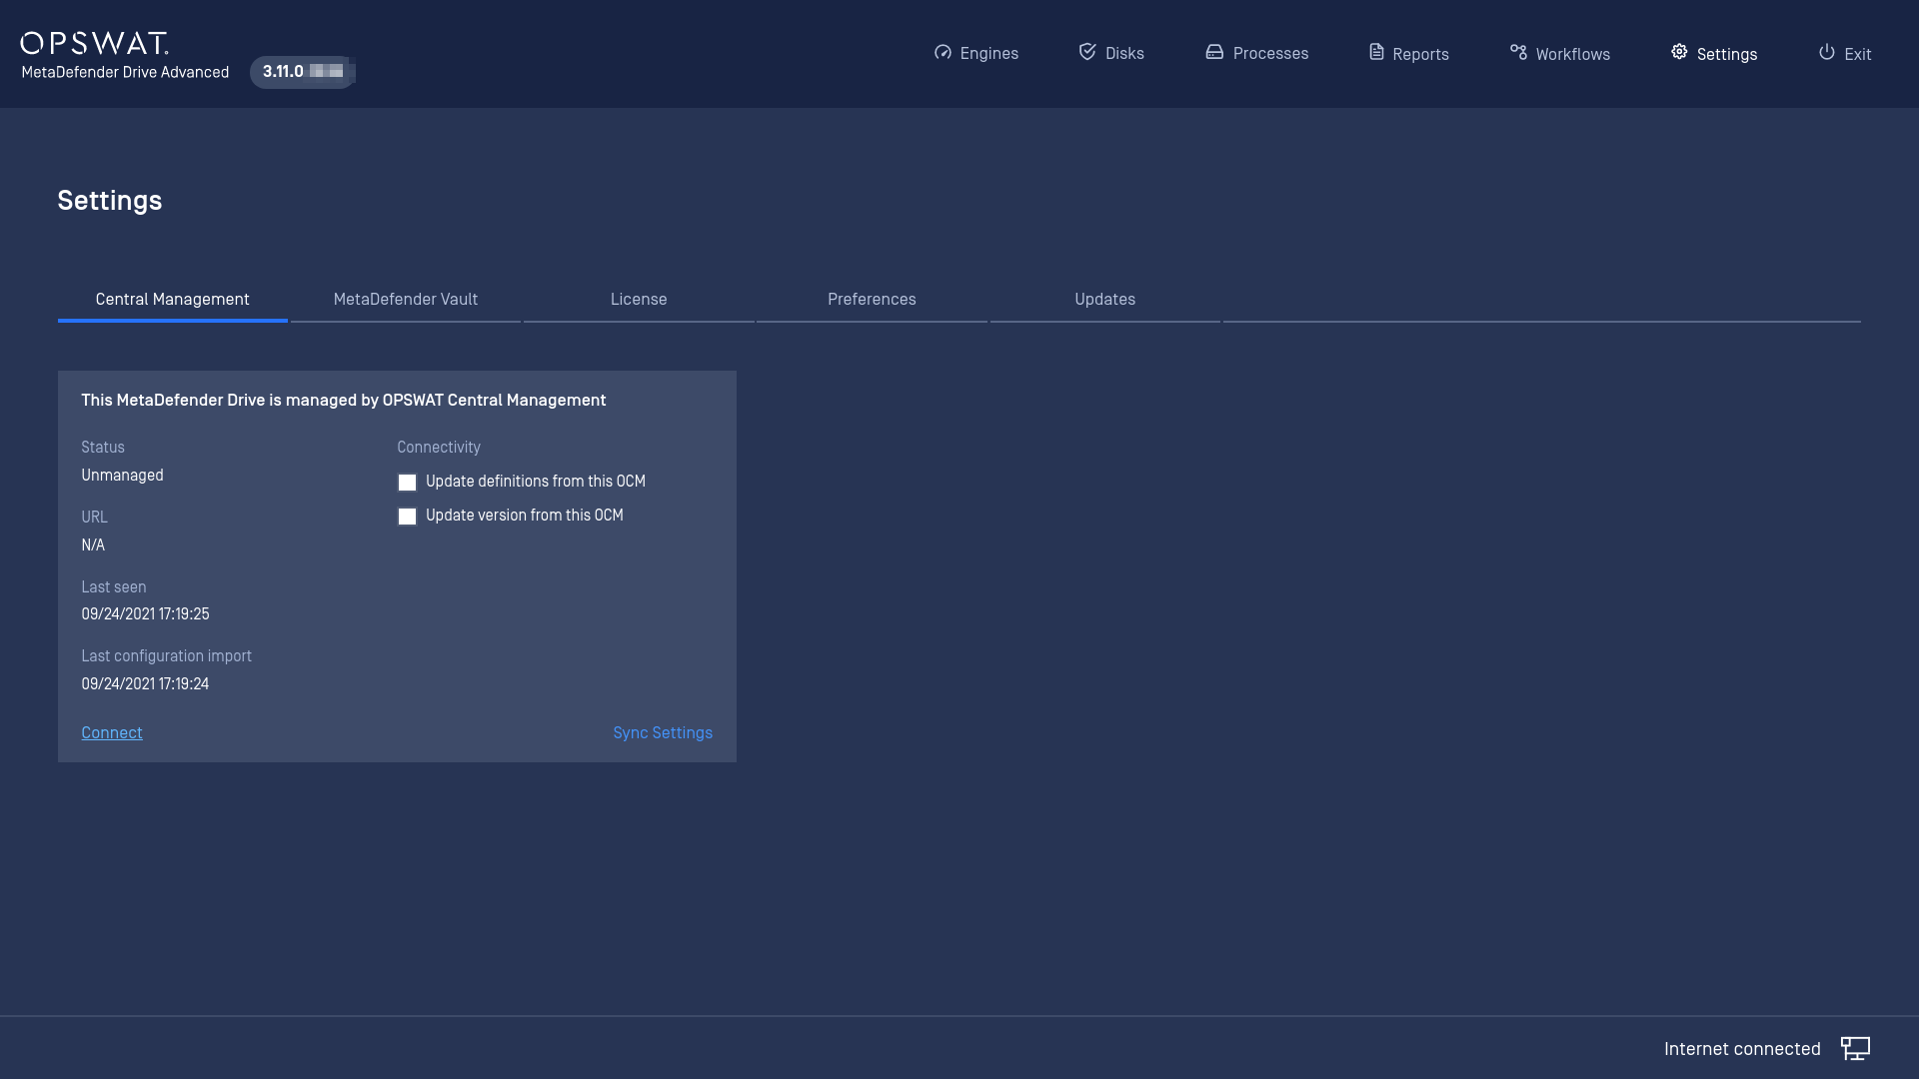Image resolution: width=1919 pixels, height=1079 pixels.
Task: Switch to Central Management tab
Action: pos(172,300)
